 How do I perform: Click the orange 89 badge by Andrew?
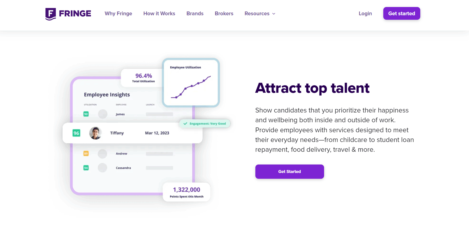(86, 153)
